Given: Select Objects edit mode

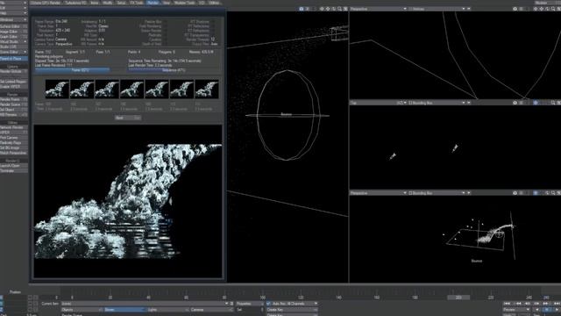Looking at the screenshot, I should pos(82,310).
